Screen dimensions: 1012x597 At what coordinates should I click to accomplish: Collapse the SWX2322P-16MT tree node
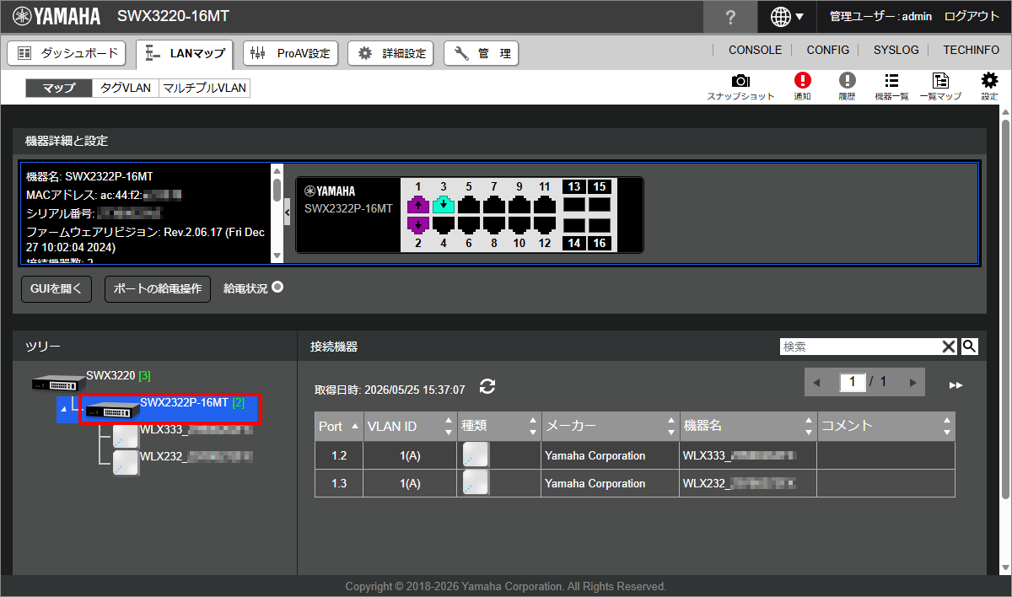(x=63, y=411)
